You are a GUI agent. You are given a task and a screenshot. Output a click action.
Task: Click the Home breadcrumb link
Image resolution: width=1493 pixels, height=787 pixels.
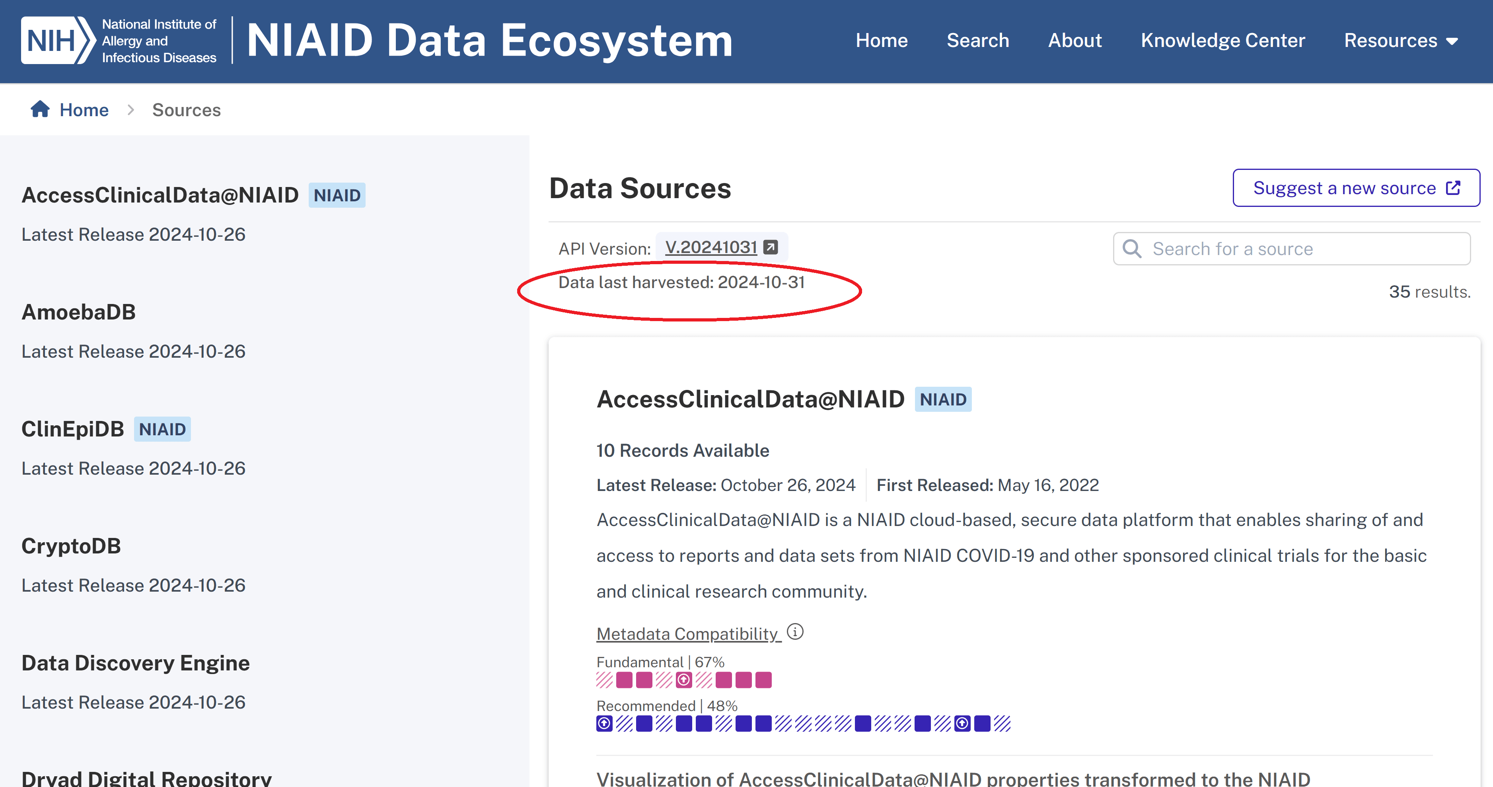point(84,109)
